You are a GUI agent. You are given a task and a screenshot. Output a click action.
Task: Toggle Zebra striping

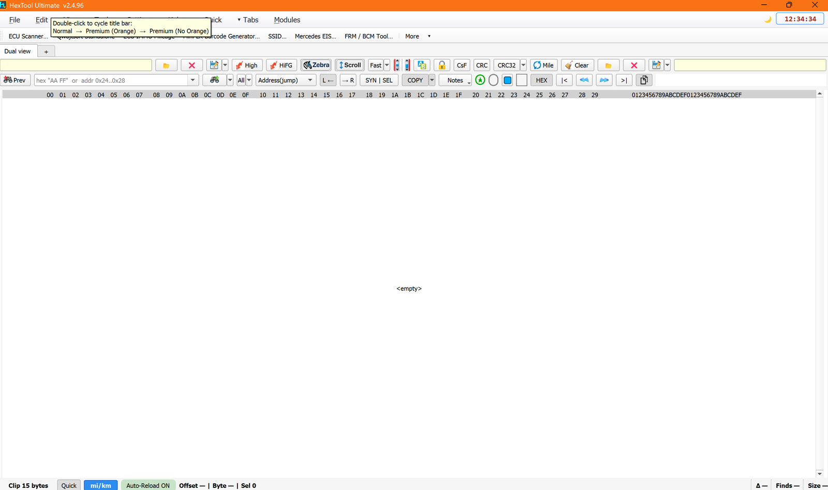click(x=316, y=65)
